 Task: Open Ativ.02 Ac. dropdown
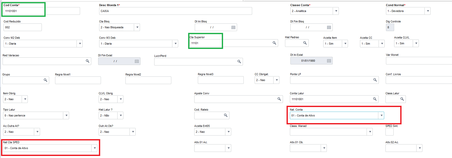point(420,148)
